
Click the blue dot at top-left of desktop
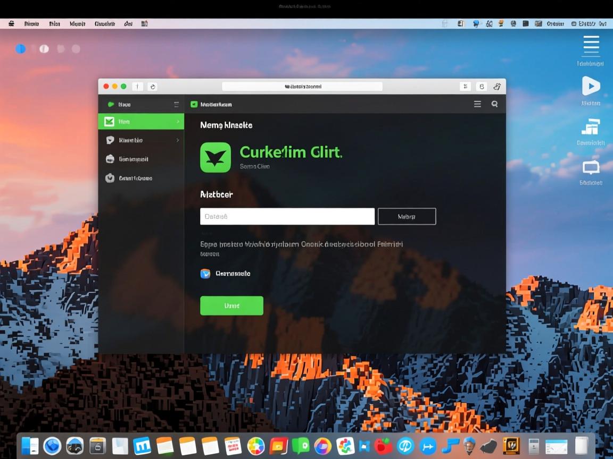[21, 49]
